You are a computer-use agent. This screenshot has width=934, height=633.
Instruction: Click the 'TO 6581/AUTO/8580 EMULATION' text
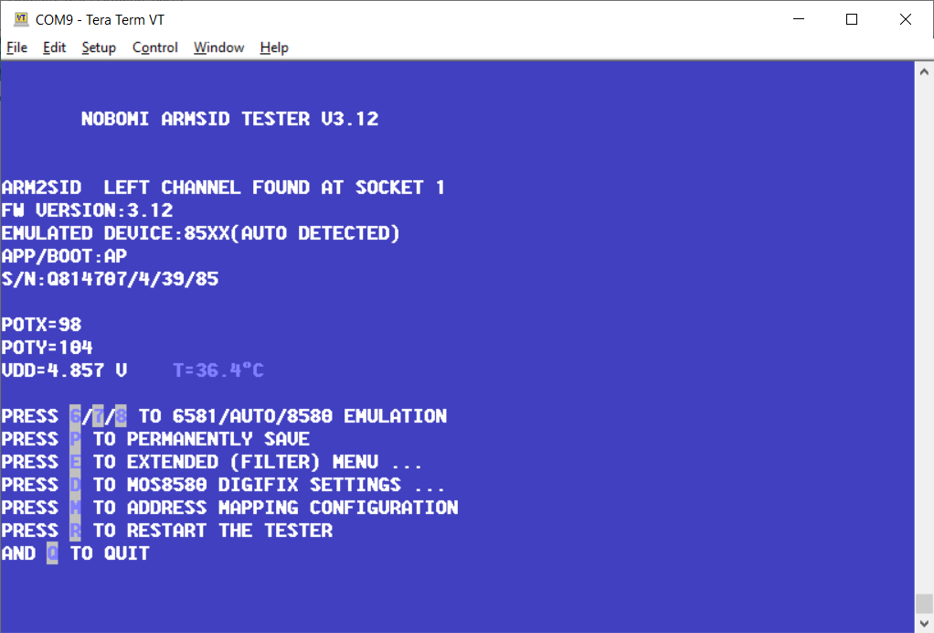292,416
